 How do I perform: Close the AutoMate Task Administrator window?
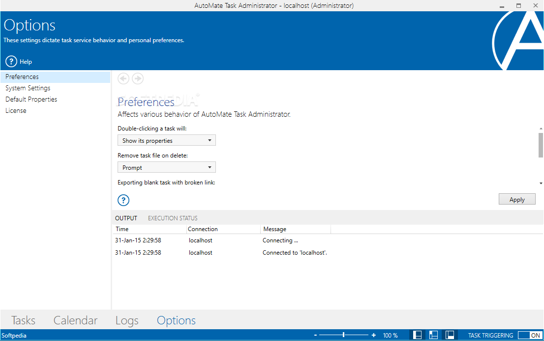coord(535,5)
